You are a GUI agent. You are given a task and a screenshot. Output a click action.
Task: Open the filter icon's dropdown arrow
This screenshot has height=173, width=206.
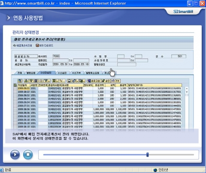click(x=49, y=81)
